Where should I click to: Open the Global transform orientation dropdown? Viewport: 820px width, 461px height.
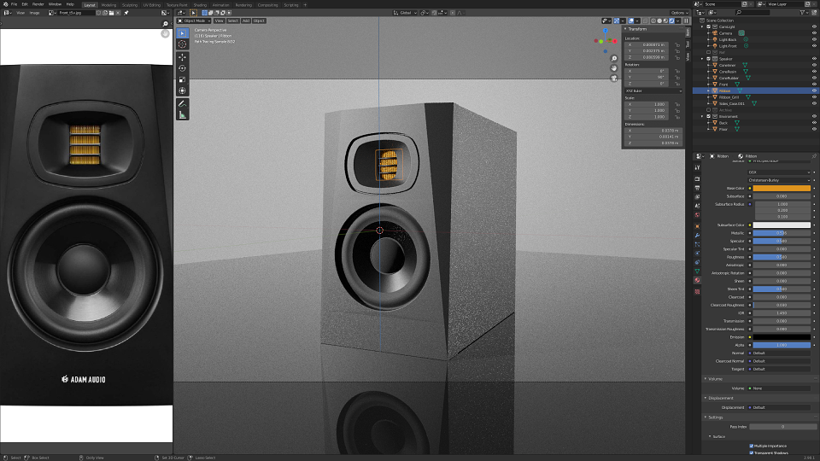(x=405, y=13)
